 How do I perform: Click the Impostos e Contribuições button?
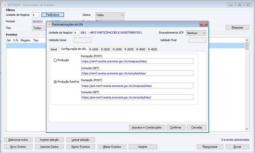click(147, 127)
